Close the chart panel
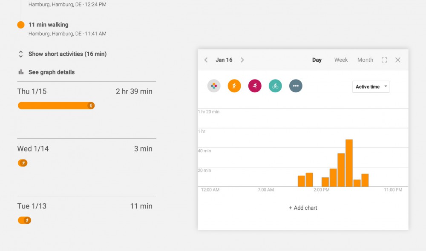Viewport: 426px width, 251px height. point(398,60)
